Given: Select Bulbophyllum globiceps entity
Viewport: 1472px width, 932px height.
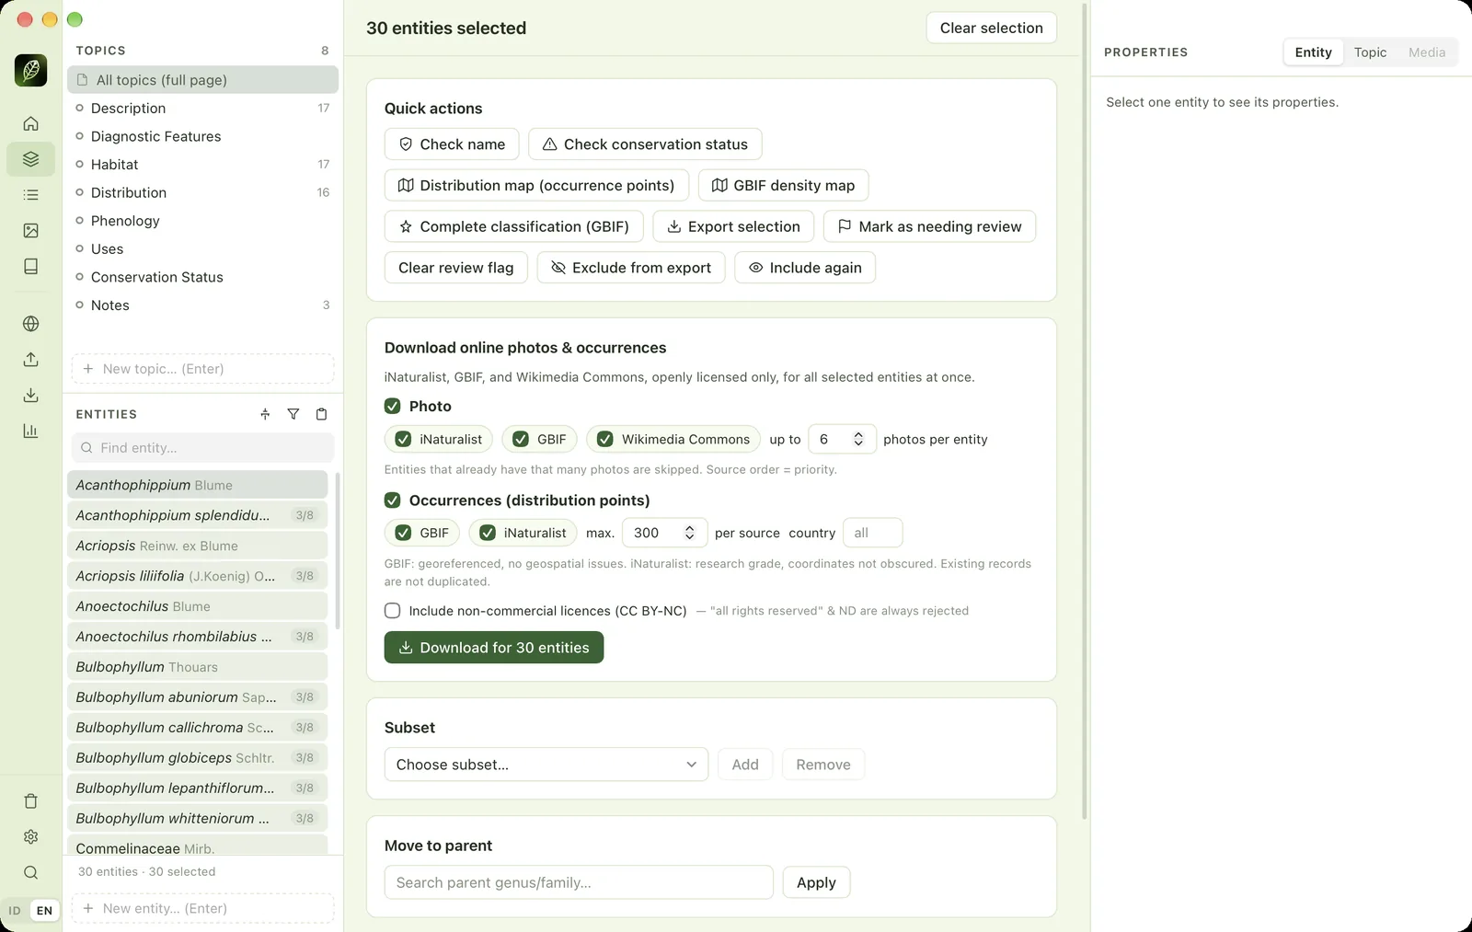Looking at the screenshot, I should [x=197, y=758].
